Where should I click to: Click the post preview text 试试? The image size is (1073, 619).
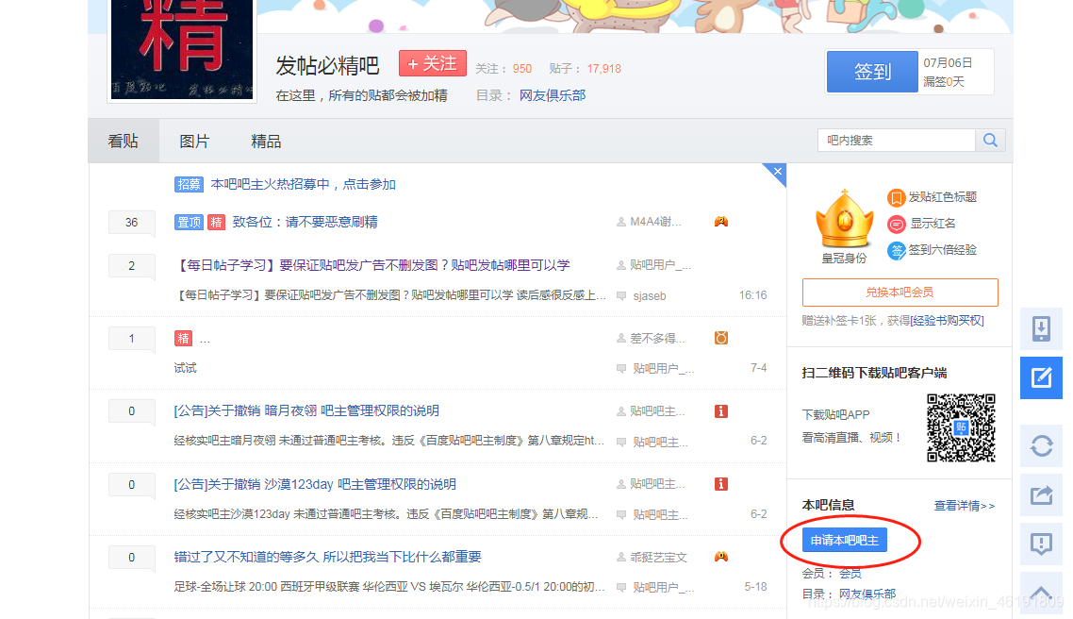[x=185, y=368]
